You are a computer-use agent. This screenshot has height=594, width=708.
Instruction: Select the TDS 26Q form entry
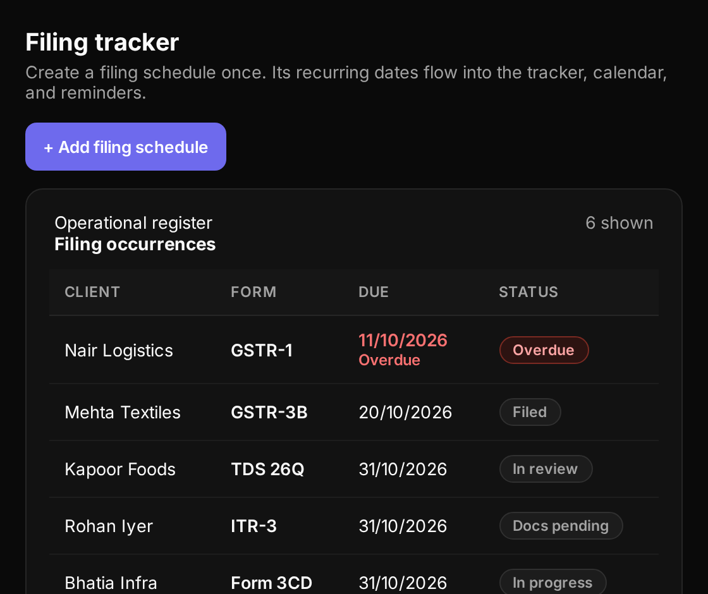267,469
